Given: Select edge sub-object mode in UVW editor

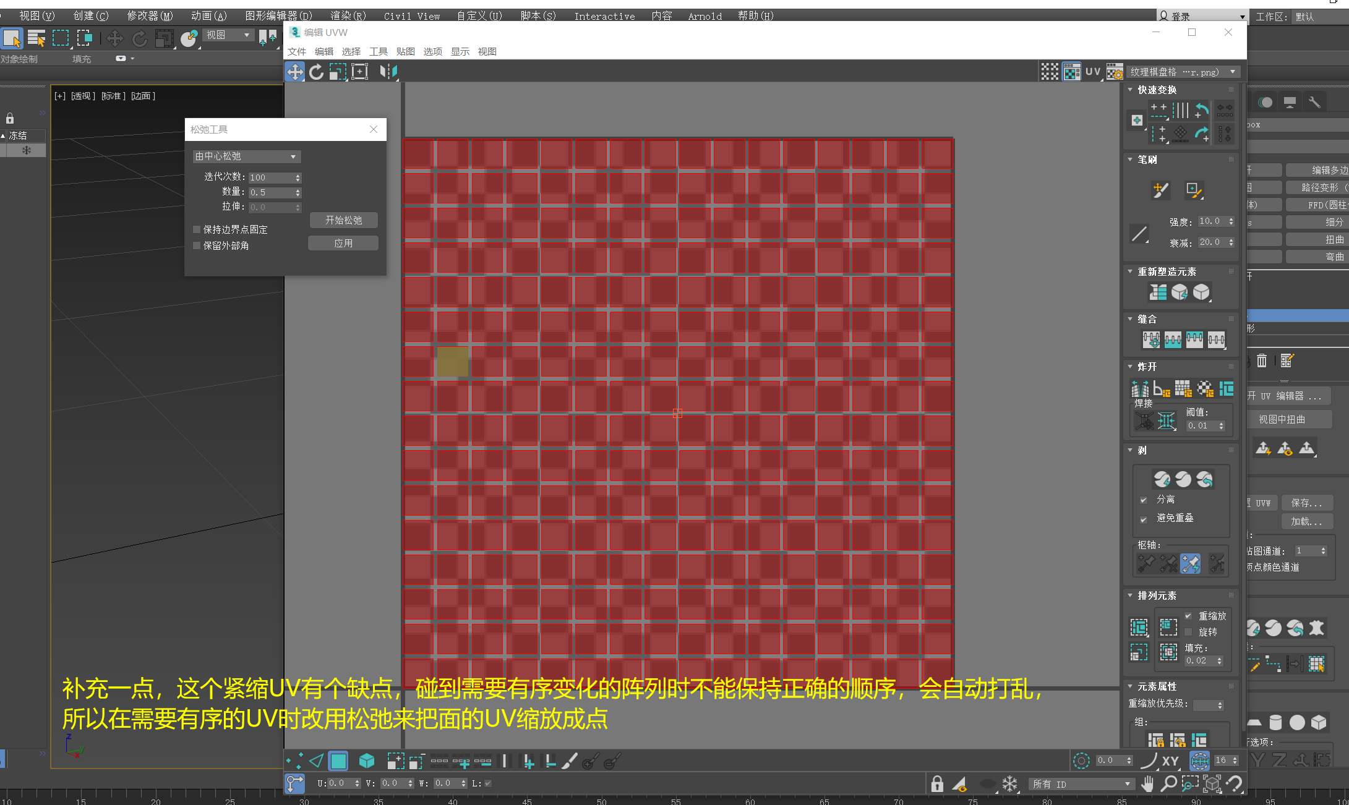Looking at the screenshot, I should (316, 761).
